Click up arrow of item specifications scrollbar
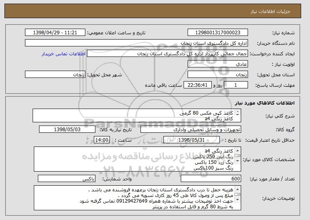Image resolution: width=310 pixels, height=220 pixels. (238, 151)
